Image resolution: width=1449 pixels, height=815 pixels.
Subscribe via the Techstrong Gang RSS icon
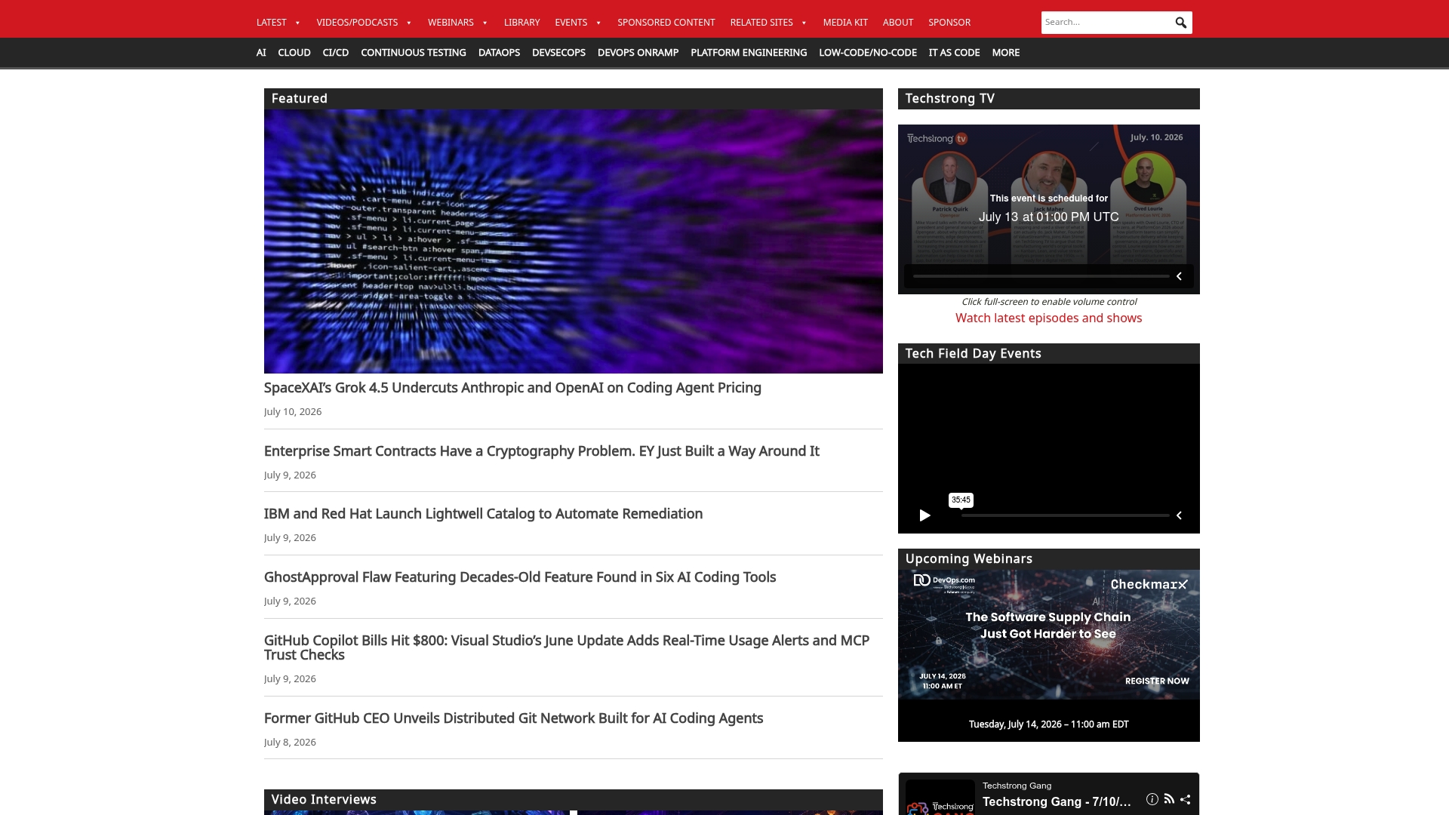pyautogui.click(x=1169, y=799)
